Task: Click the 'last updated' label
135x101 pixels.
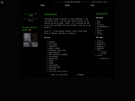Action: pos(29,14)
